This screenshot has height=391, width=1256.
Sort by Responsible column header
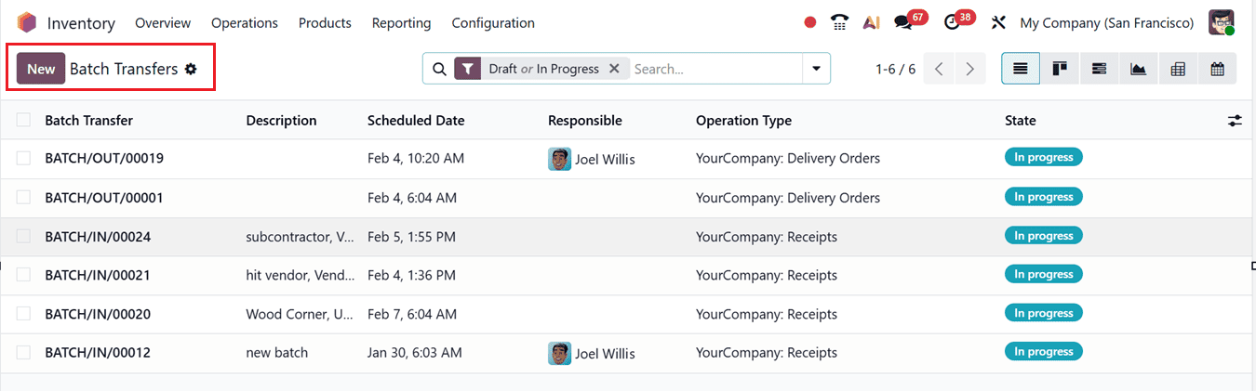585,121
